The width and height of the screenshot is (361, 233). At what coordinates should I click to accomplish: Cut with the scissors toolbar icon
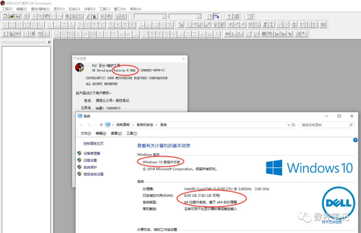(34, 17)
